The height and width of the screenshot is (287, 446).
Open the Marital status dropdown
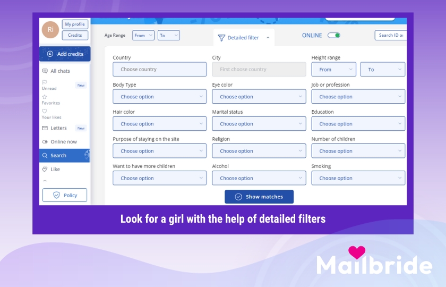259,123
